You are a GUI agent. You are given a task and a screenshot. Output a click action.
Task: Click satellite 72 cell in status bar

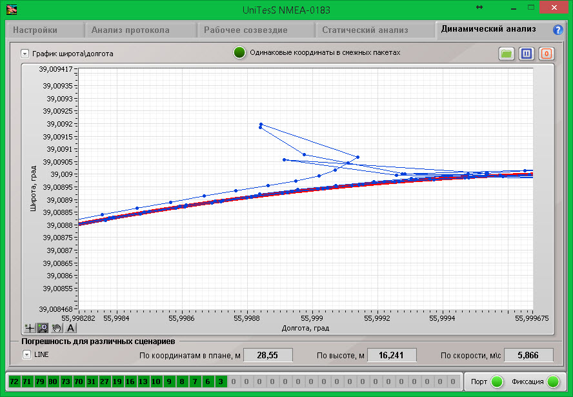coord(15,382)
